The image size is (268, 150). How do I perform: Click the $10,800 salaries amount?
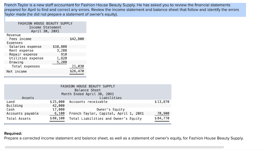click(x=60, y=47)
